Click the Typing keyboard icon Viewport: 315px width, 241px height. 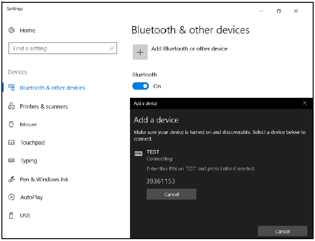(x=12, y=161)
